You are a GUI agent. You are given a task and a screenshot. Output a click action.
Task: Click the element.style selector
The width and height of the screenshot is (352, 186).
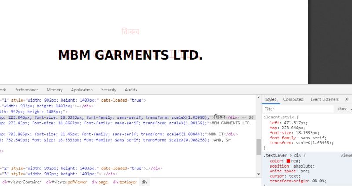pos(279,117)
